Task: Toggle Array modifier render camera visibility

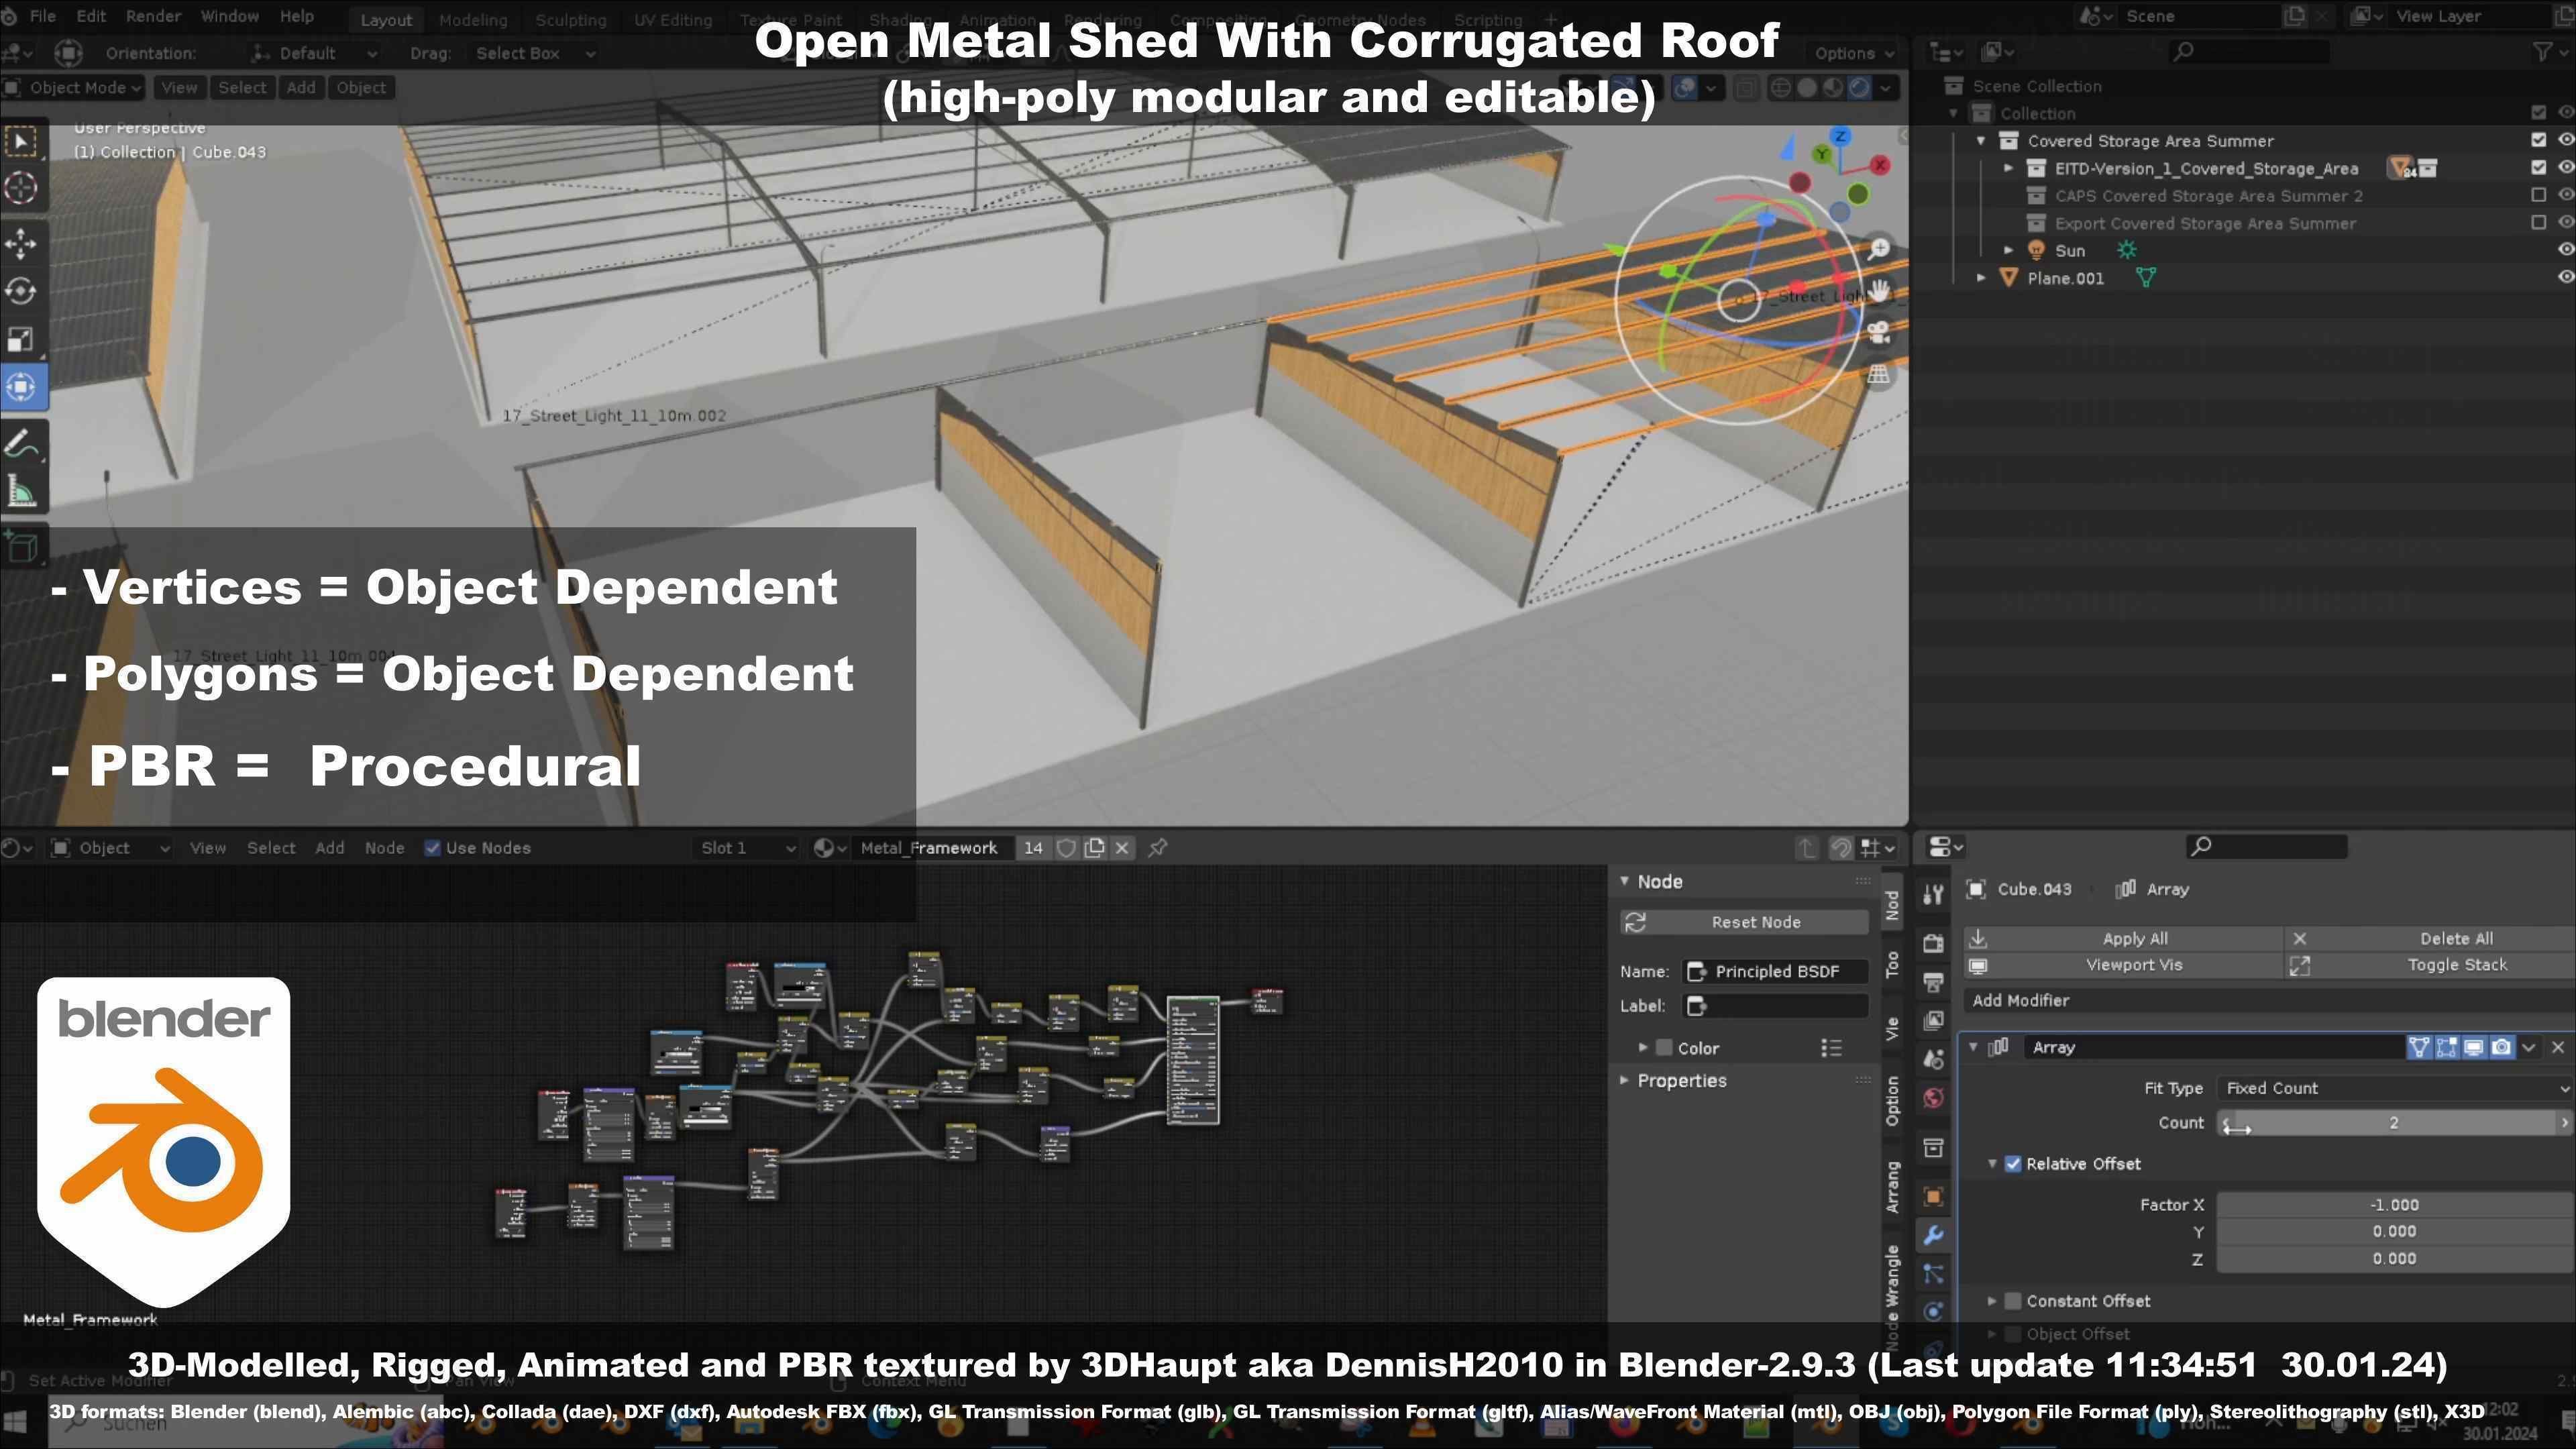Action: click(2501, 1047)
